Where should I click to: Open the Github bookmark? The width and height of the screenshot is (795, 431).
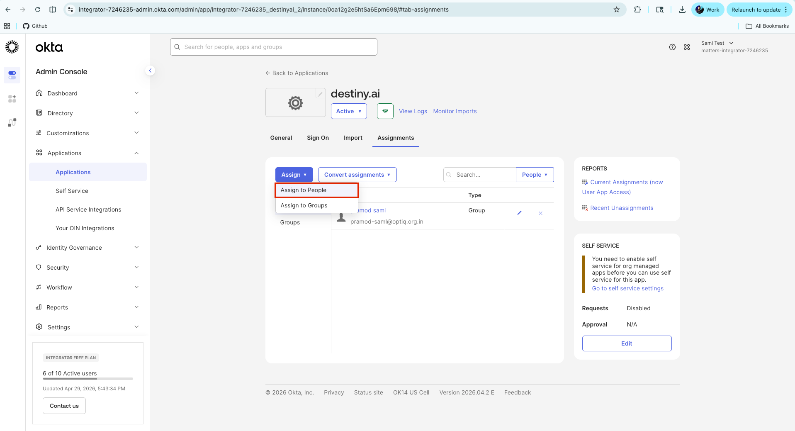click(x=35, y=26)
